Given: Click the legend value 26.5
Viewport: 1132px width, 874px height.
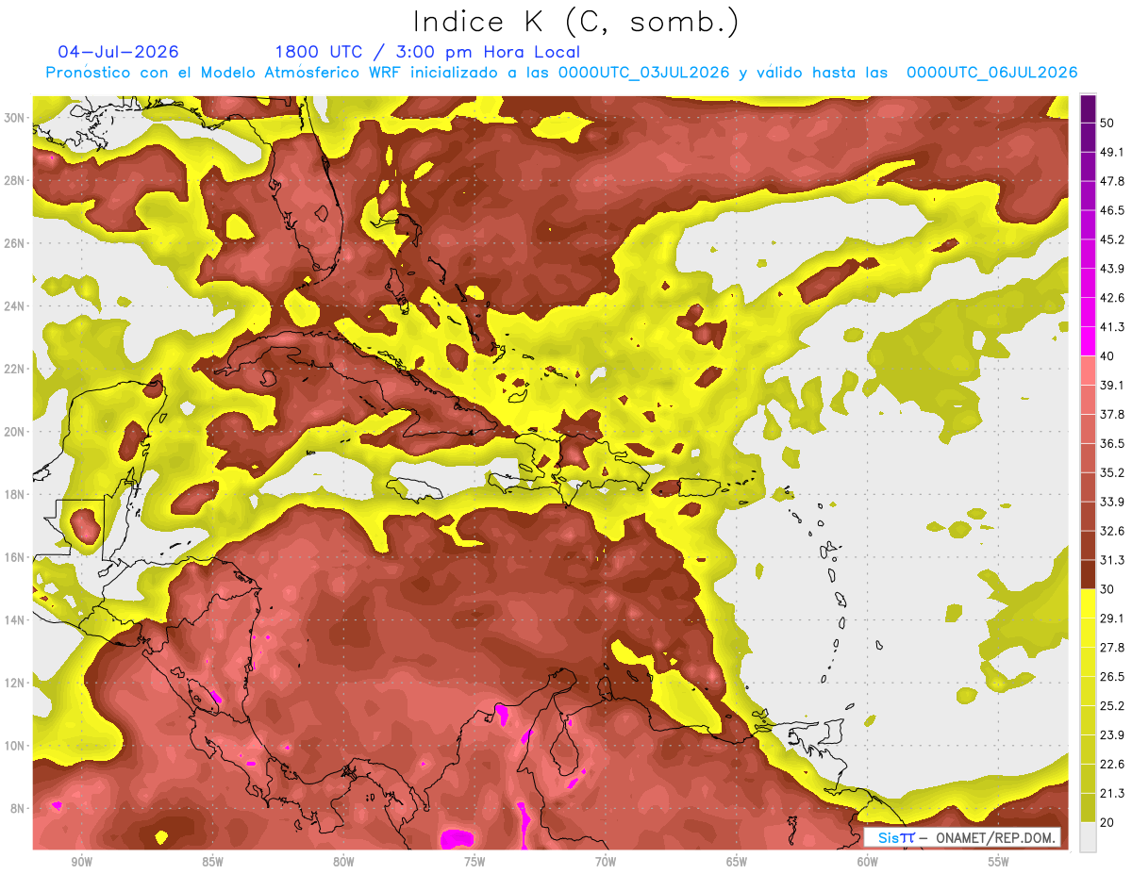Looking at the screenshot, I should [1111, 677].
